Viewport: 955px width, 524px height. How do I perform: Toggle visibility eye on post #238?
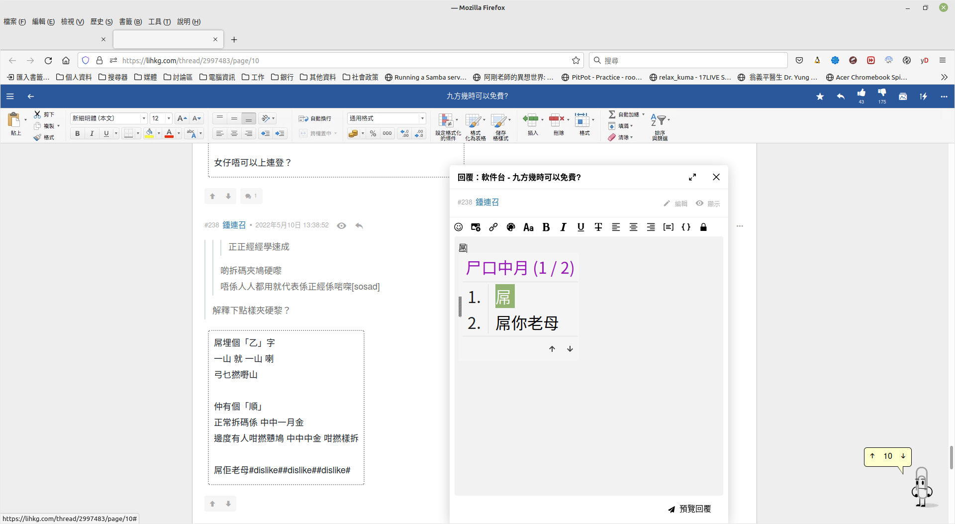341,225
